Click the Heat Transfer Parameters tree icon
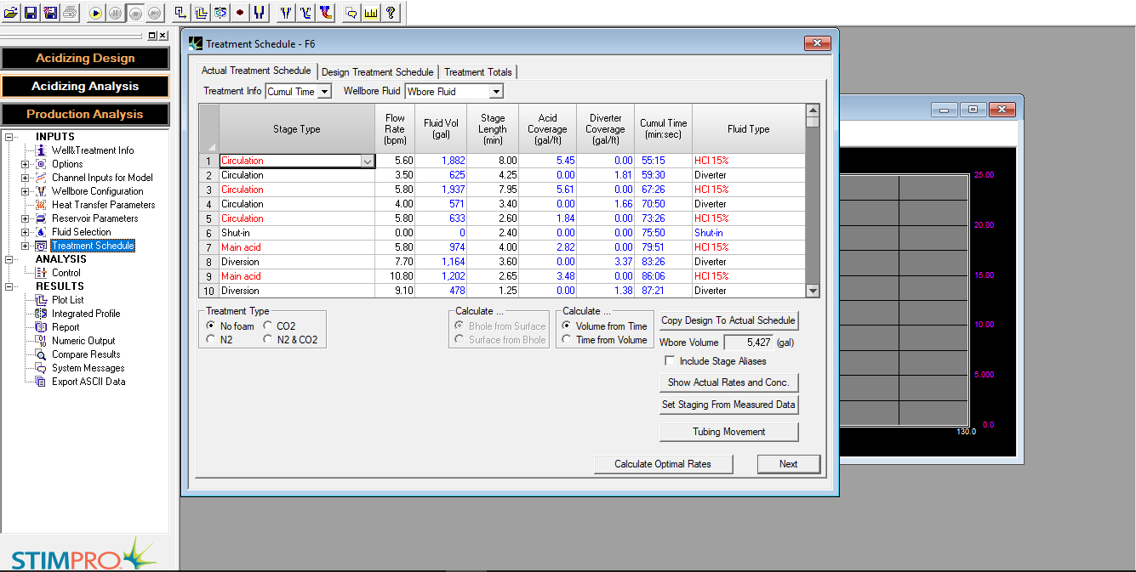Screen dimensions: 1136x572 tap(41, 205)
